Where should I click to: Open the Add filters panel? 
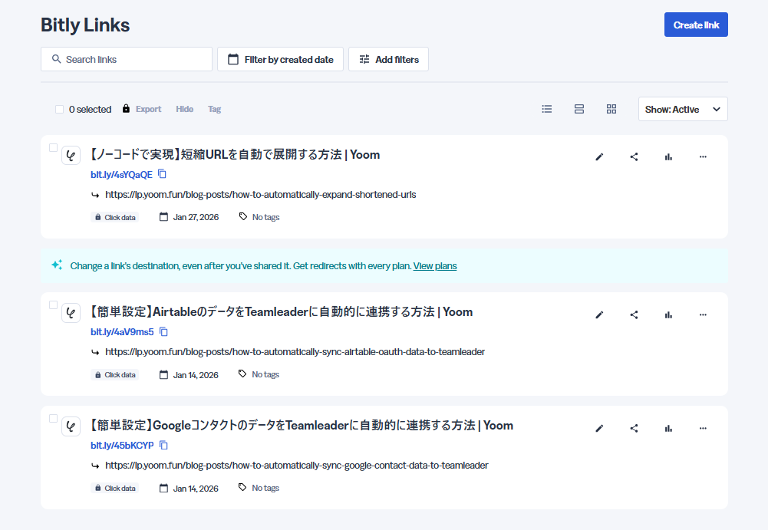point(388,59)
